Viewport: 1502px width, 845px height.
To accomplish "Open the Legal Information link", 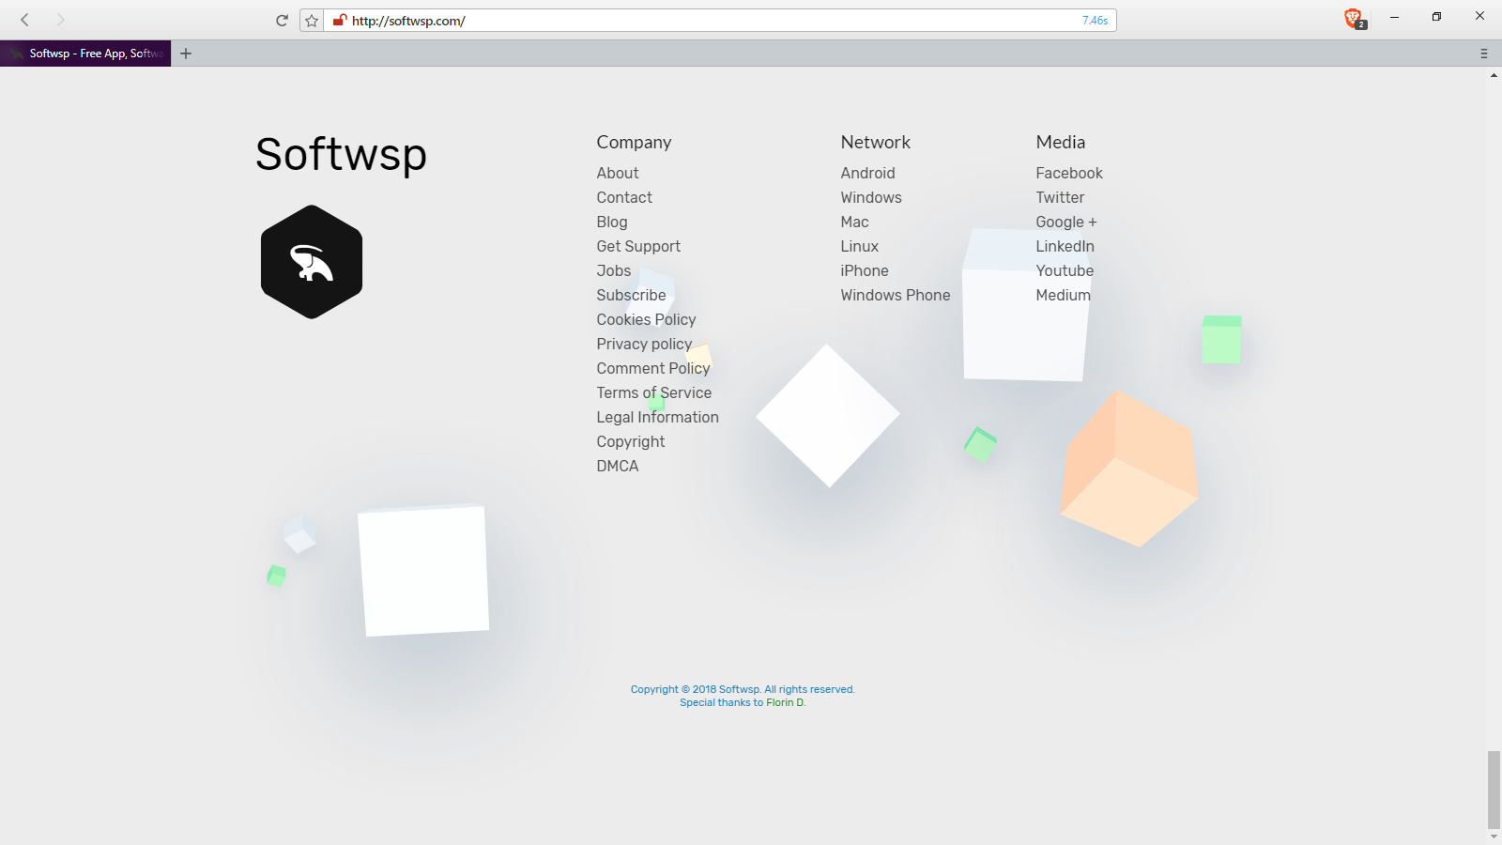I will 657,417.
